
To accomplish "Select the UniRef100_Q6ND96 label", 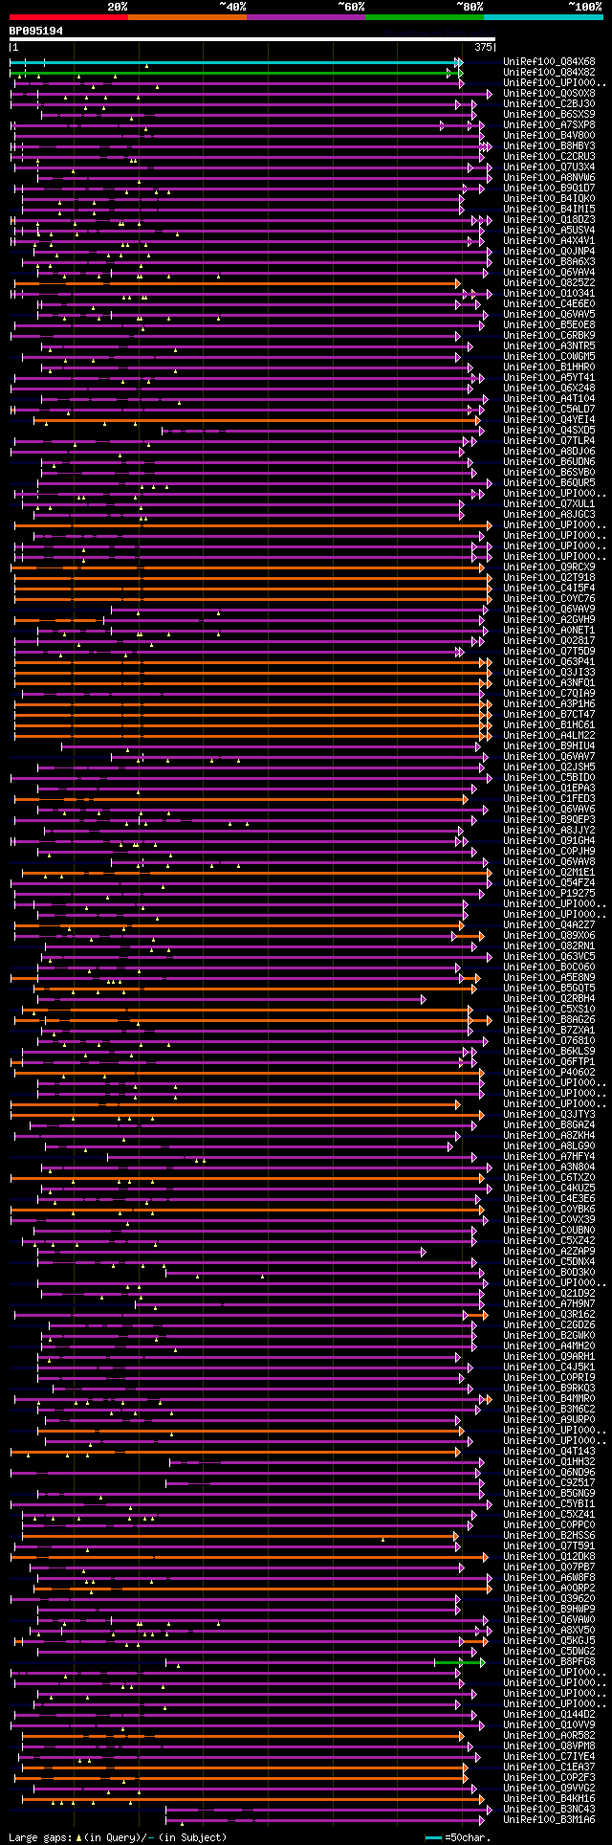I will pyautogui.click(x=549, y=1473).
